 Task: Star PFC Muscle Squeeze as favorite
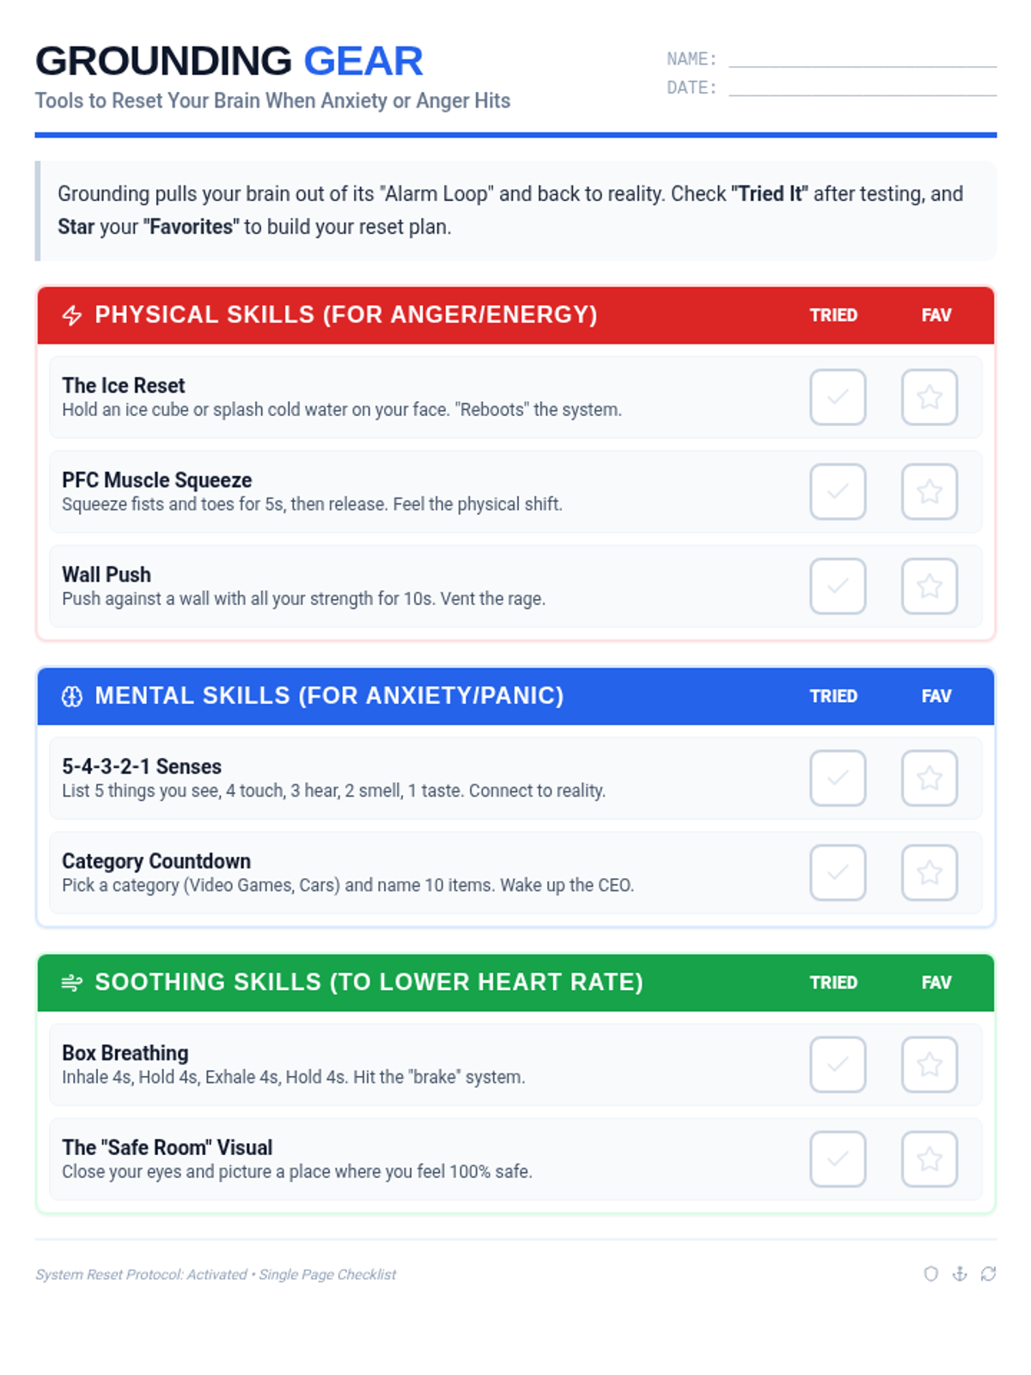(x=929, y=492)
